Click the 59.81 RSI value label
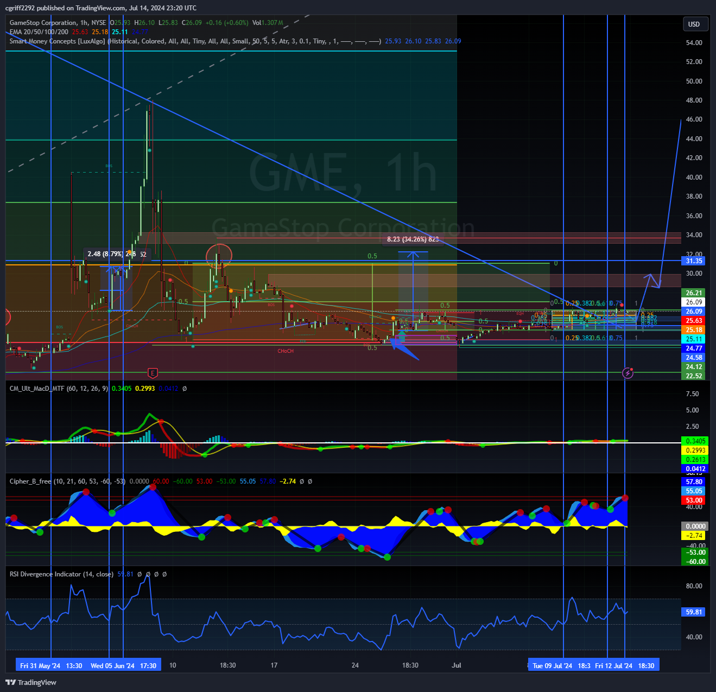 click(694, 612)
